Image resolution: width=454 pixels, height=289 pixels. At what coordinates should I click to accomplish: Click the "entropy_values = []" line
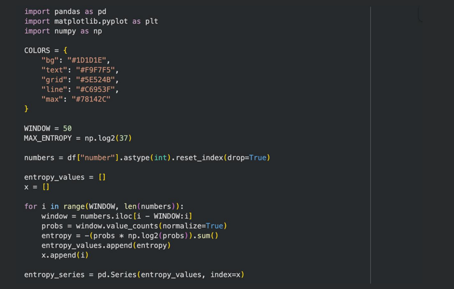pyautogui.click(x=65, y=177)
